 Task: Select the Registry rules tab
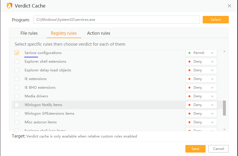point(64,33)
